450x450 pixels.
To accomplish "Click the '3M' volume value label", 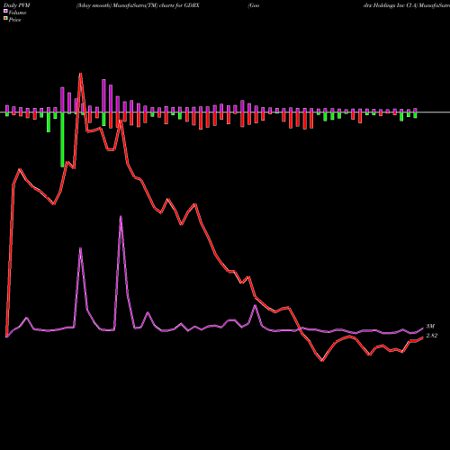I will (x=430, y=326).
